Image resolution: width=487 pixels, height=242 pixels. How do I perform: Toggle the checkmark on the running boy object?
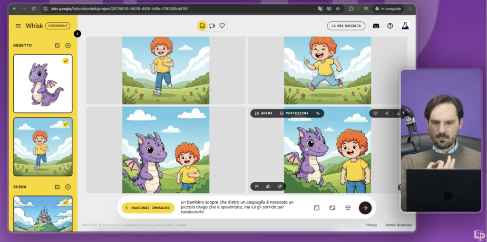66,124
